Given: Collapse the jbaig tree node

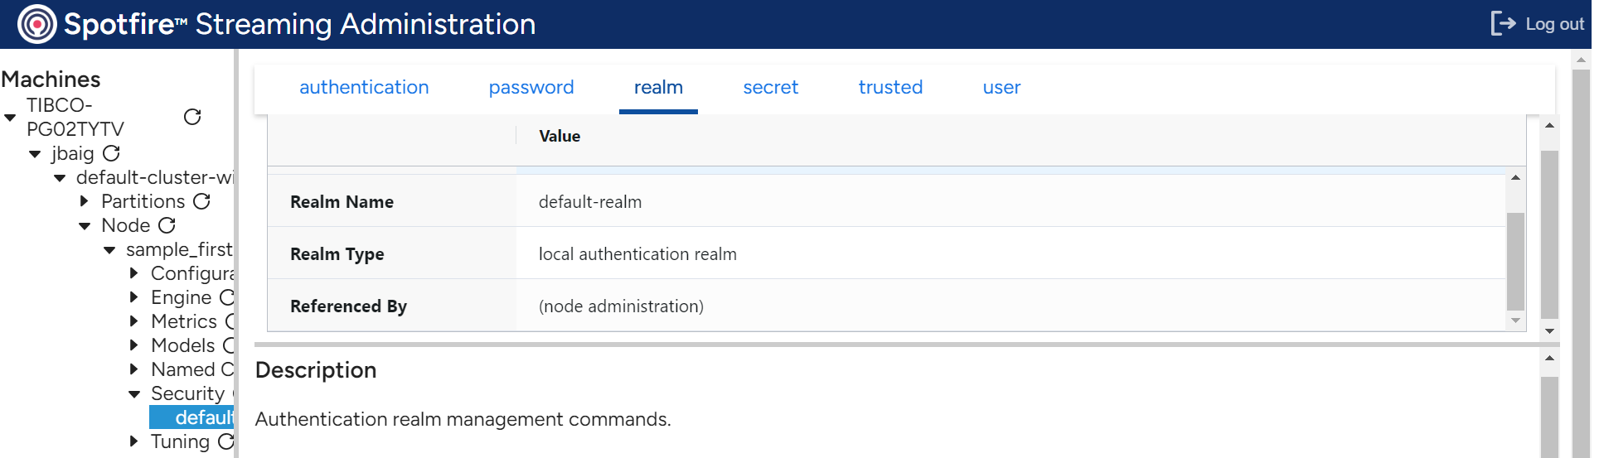Looking at the screenshot, I should [35, 154].
